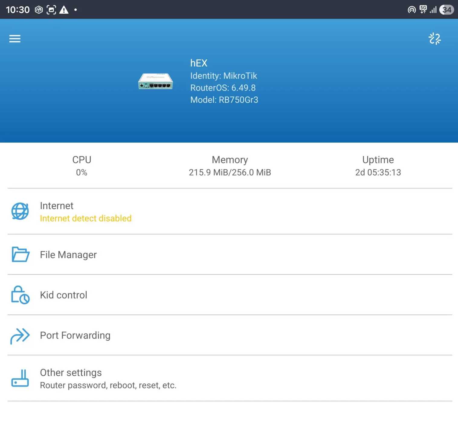This screenshot has width=458, height=433.
Task: Open the Internet settings row
Action: [x=230, y=212]
